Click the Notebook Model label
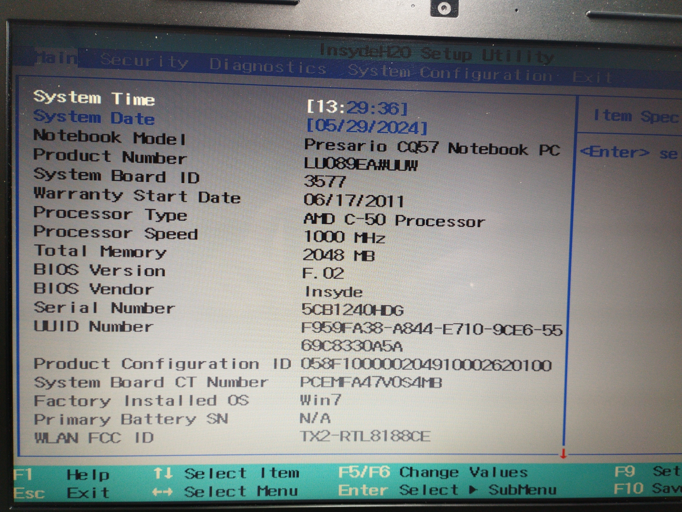Viewport: 682px width, 512px height. [110, 137]
